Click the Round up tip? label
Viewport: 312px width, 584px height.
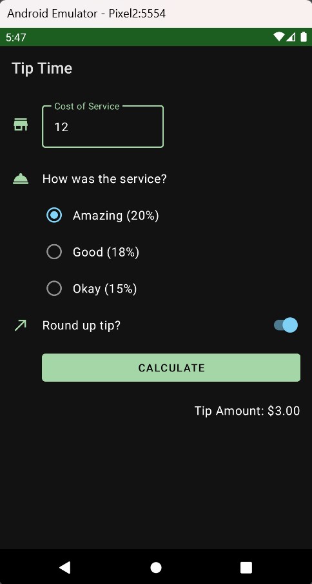[81, 326]
